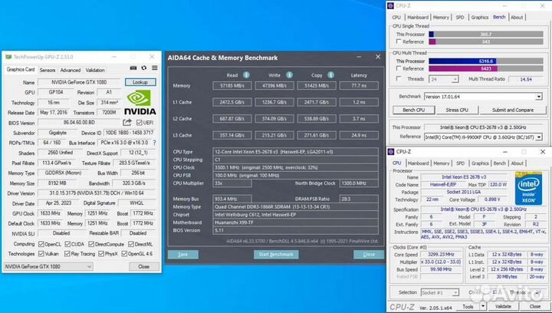
Task: Toggle the PhysX checkbox
Action: coord(101,253)
